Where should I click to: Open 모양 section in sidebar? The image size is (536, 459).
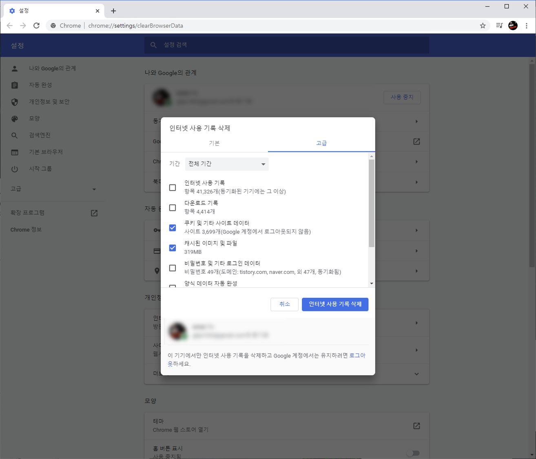[x=34, y=118]
